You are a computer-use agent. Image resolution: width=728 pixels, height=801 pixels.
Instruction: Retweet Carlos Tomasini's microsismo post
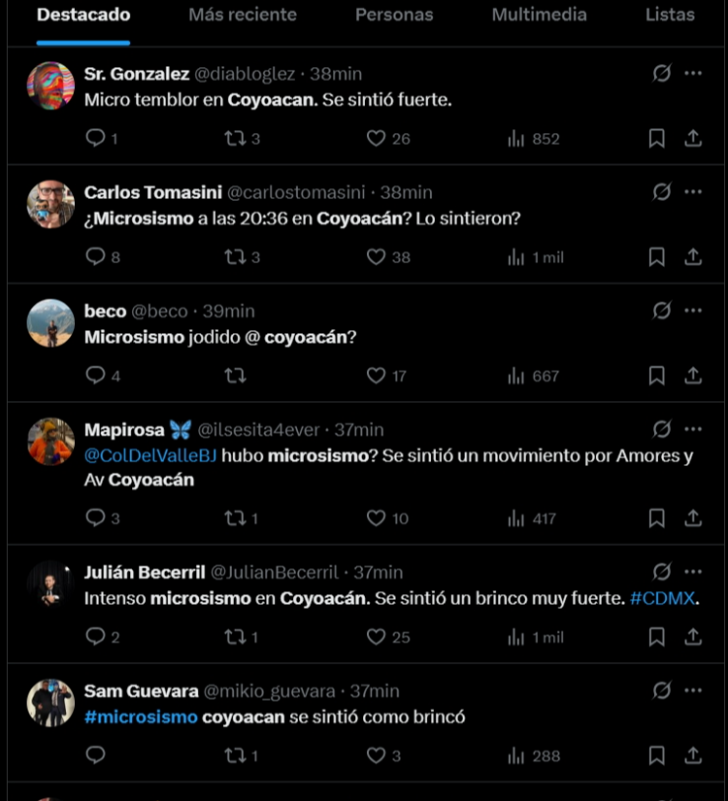coord(235,257)
